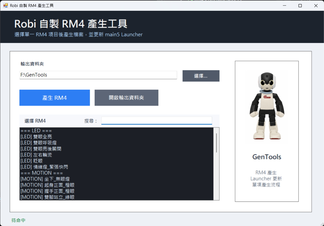Screen dimensions: 324x226
Task: Click the Robi robot image
Action: [267, 106]
